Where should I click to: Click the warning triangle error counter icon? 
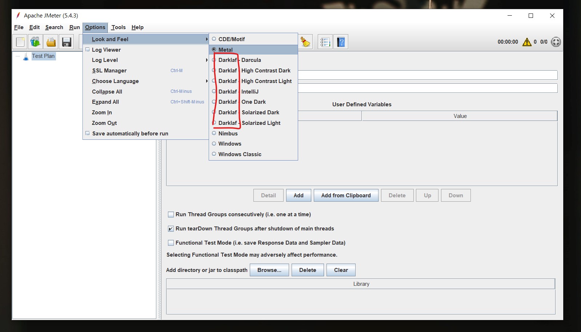coord(527,42)
